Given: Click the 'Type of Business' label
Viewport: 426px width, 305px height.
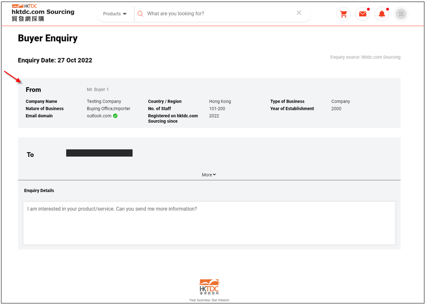Looking at the screenshot, I should (287, 102).
